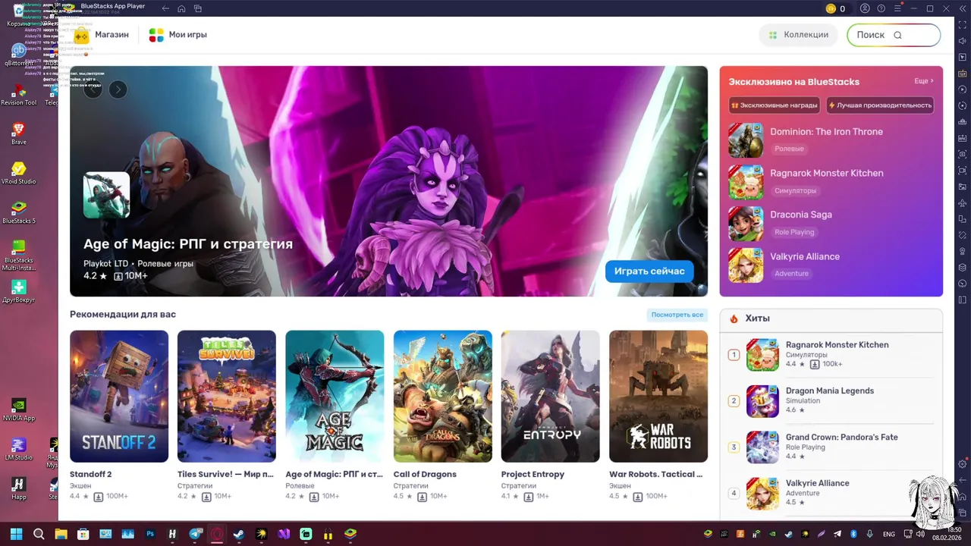Open the multi-window icon in title bar

click(197, 8)
